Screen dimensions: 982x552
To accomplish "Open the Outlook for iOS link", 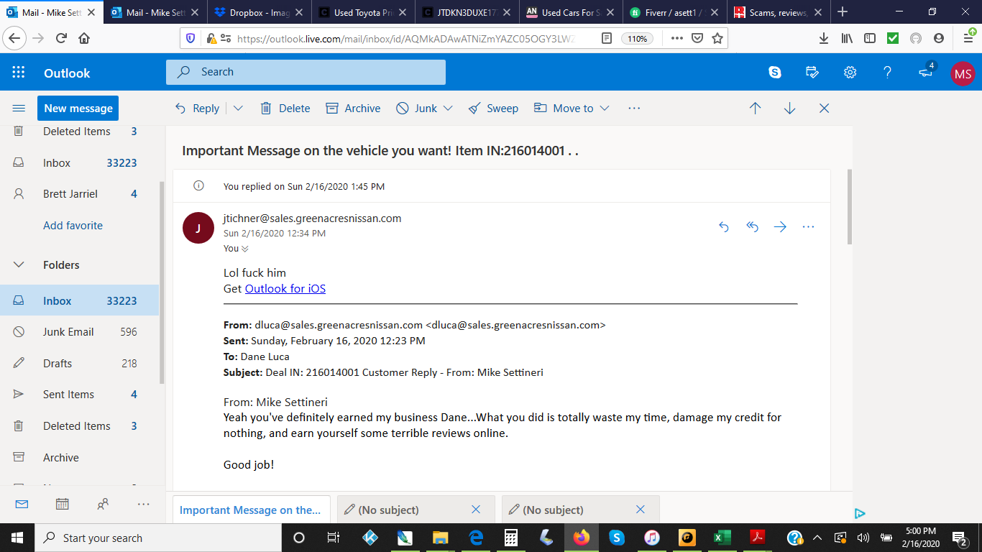I will click(x=285, y=289).
